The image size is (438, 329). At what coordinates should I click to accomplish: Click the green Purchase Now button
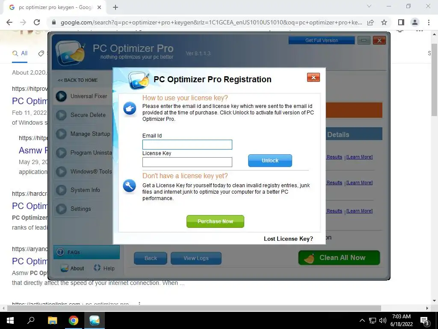(x=215, y=221)
